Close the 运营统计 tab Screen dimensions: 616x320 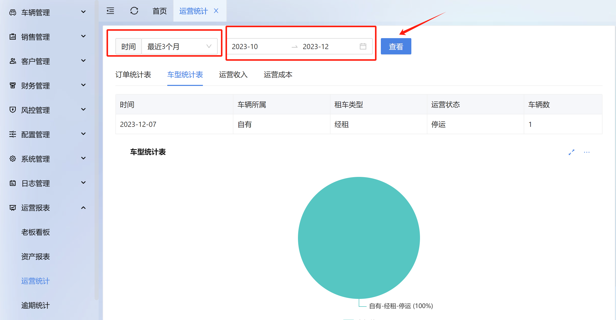click(x=216, y=11)
